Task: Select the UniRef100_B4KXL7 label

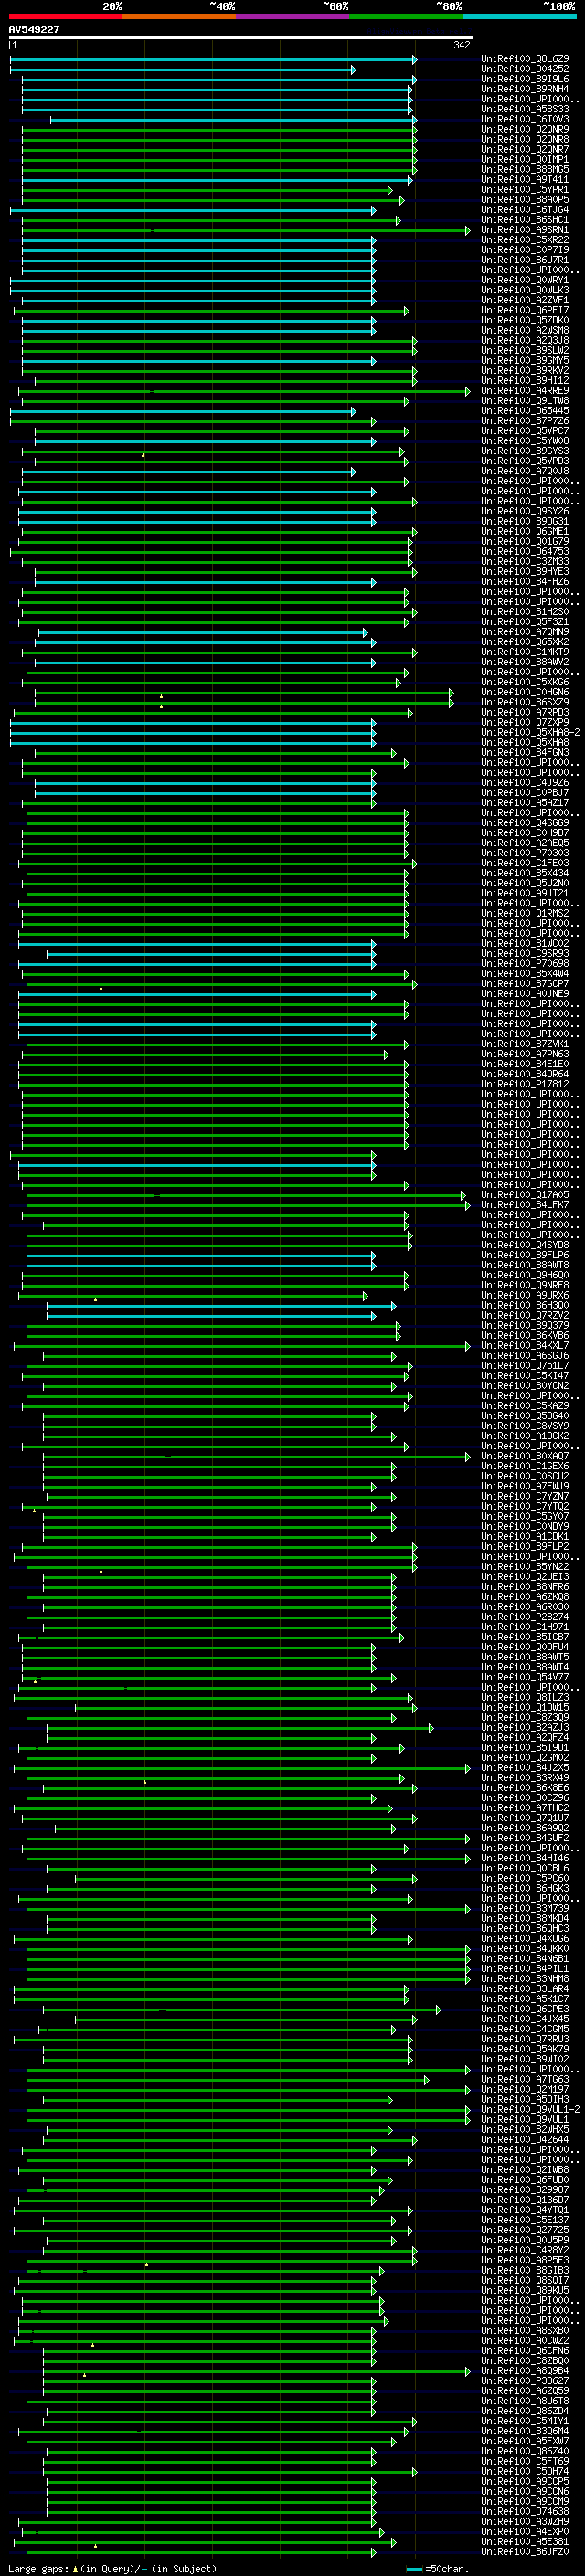Action: coord(525,1345)
